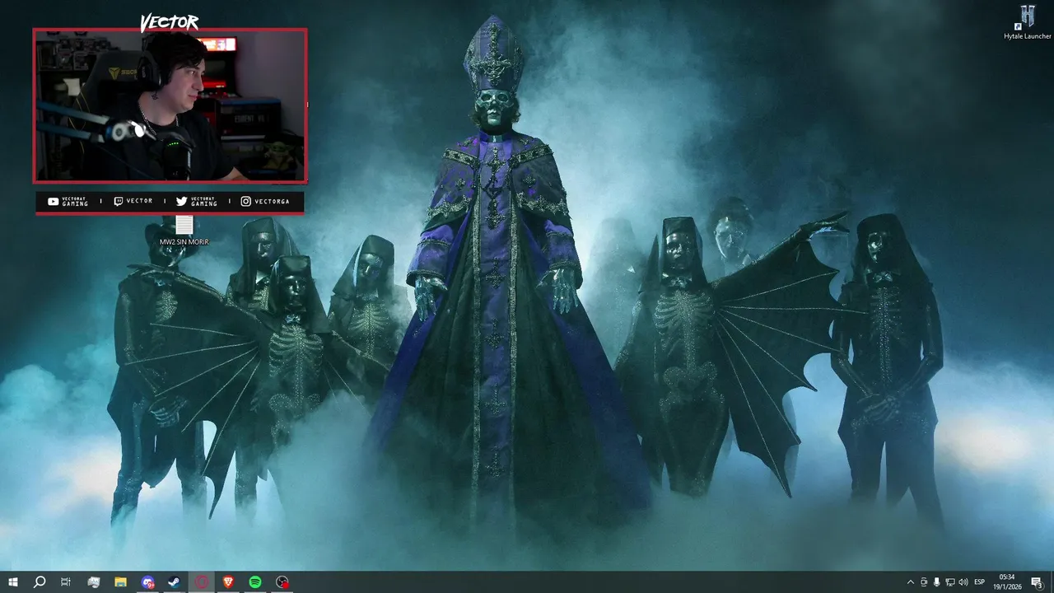Select the MW2 SIN MORIR desktop file
This screenshot has width=1054, height=593.
coord(184,231)
